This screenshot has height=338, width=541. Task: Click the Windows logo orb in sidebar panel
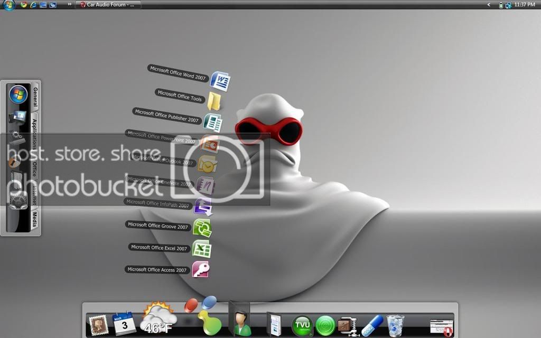click(18, 94)
